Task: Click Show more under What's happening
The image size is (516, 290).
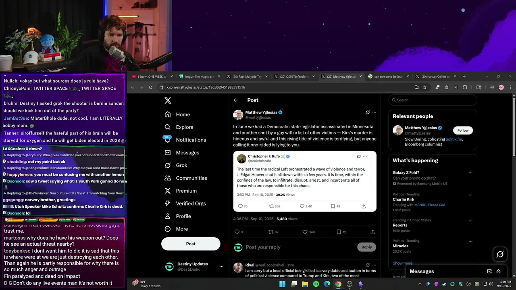Action: pos(402,263)
